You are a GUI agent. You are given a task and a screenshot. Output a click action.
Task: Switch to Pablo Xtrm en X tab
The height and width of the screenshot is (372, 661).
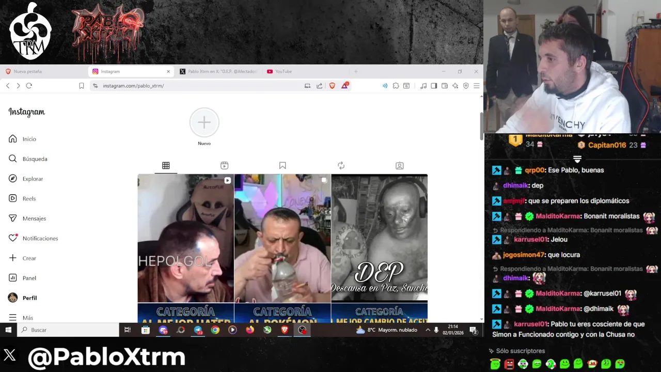(218, 71)
